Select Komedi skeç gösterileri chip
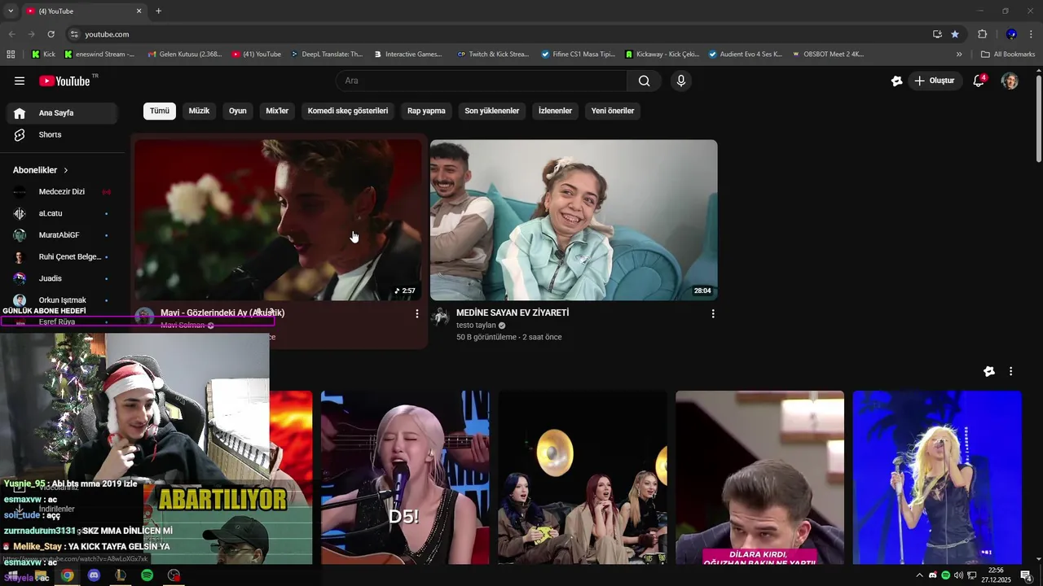 click(x=348, y=111)
